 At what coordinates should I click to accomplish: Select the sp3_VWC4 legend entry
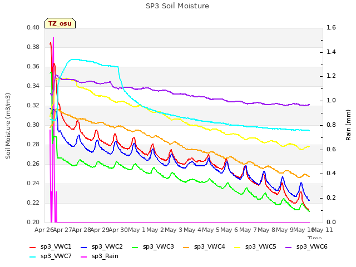coord(204,247)
